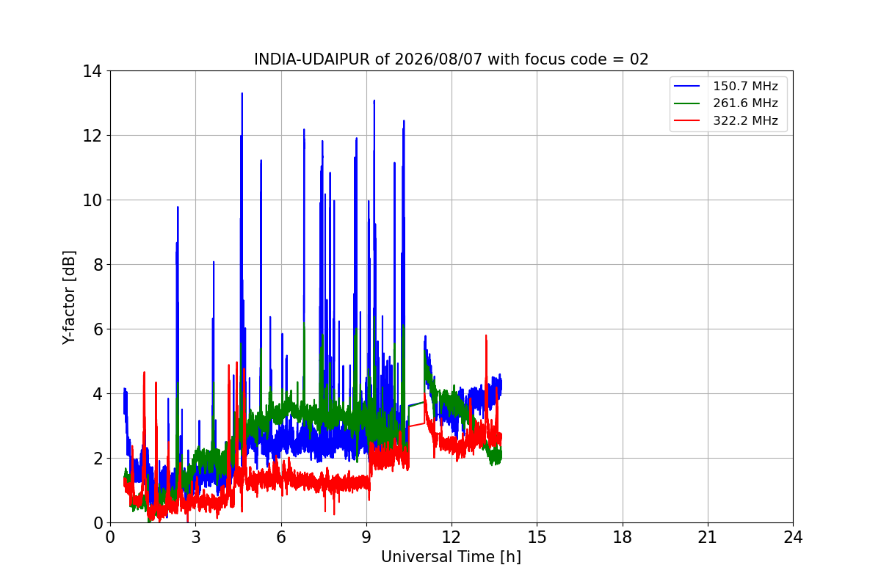
Task: Click x-axis tick label 9
Action: [x=366, y=537]
